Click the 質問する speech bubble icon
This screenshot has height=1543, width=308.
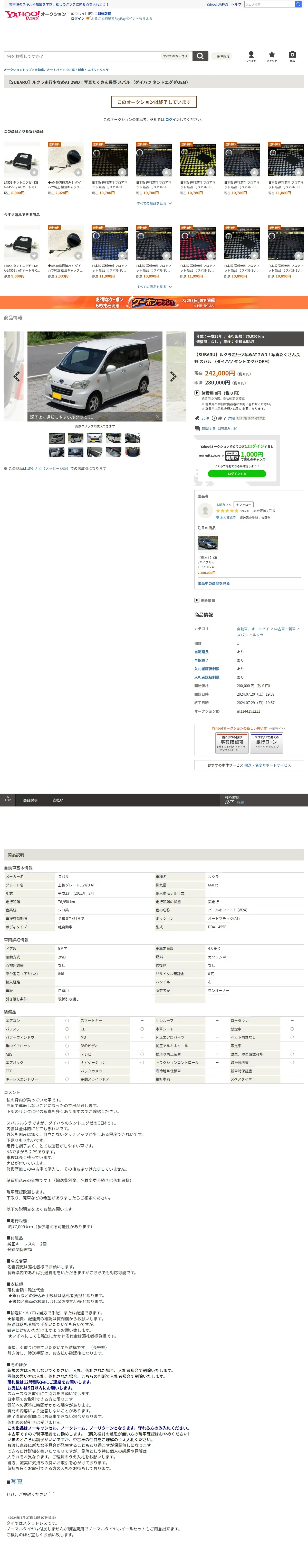[197, 428]
